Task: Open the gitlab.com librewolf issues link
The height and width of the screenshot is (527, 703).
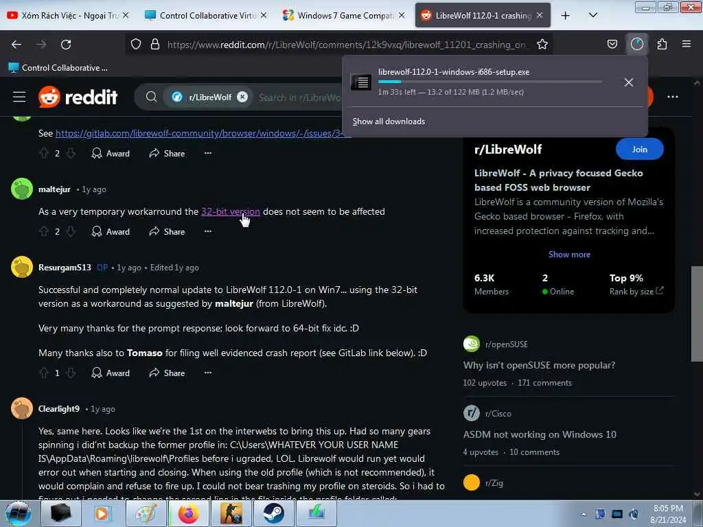Action: point(200,133)
